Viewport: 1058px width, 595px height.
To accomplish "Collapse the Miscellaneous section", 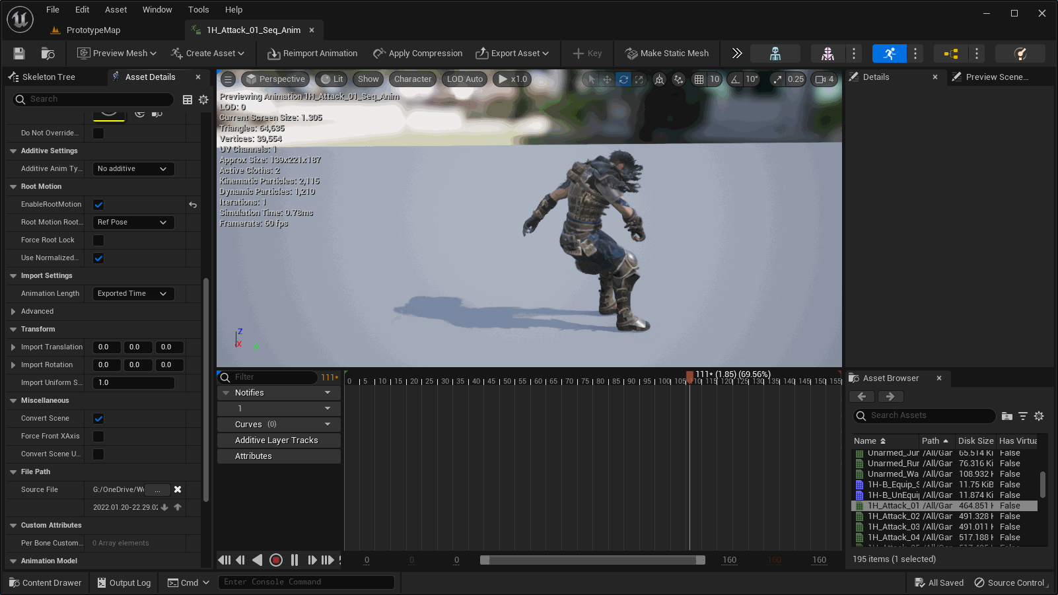I will pos(13,401).
